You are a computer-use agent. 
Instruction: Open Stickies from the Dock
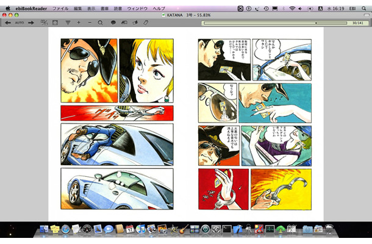(55, 229)
